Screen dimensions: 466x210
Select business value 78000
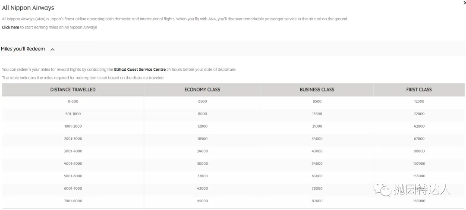(317, 188)
